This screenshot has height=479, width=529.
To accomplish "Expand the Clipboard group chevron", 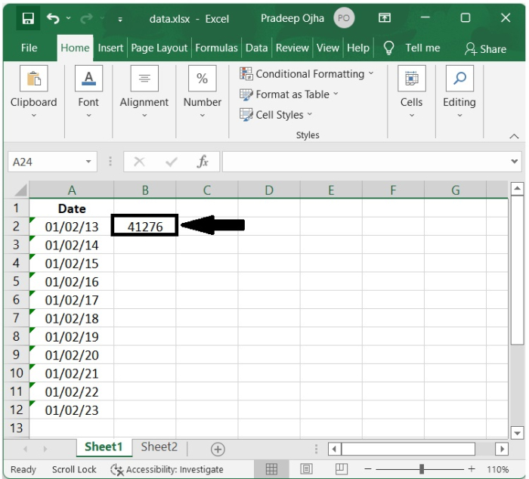I will click(x=34, y=116).
